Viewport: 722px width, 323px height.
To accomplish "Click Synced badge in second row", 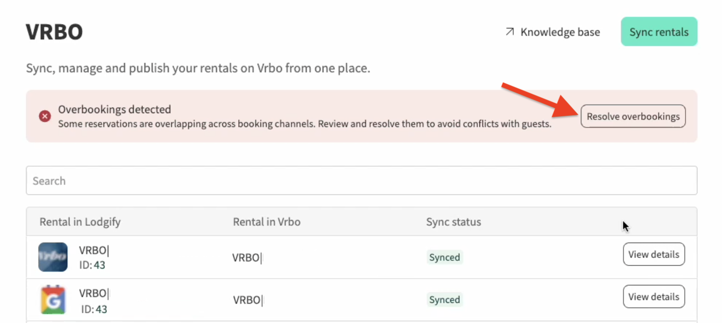I will [x=444, y=299].
